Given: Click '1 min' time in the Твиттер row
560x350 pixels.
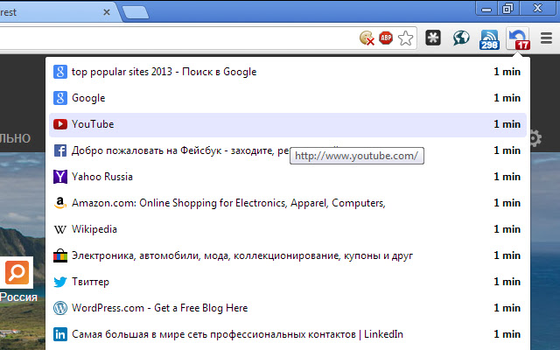Looking at the screenshot, I should click(507, 282).
